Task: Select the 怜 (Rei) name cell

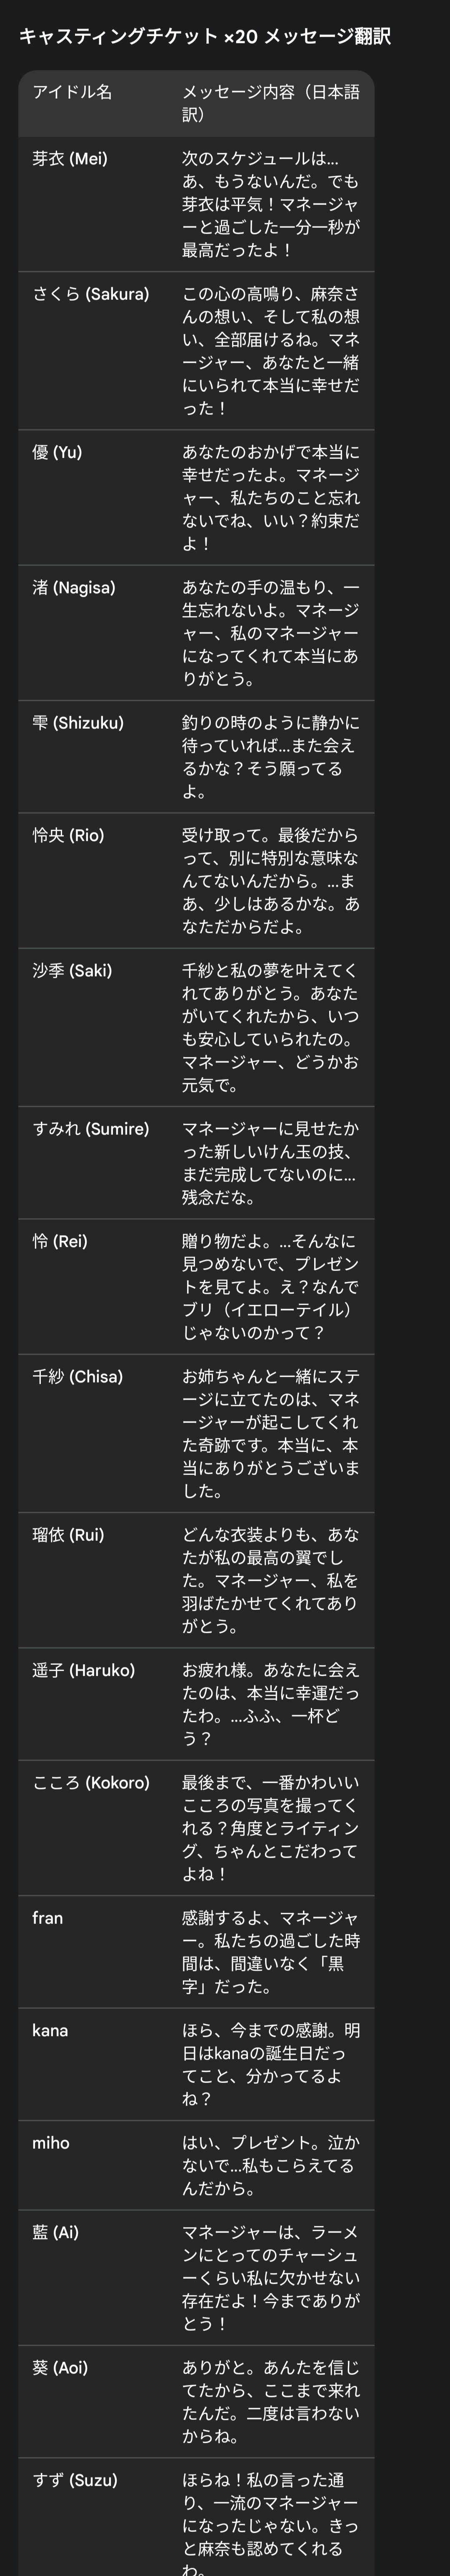Action: pos(60,1241)
